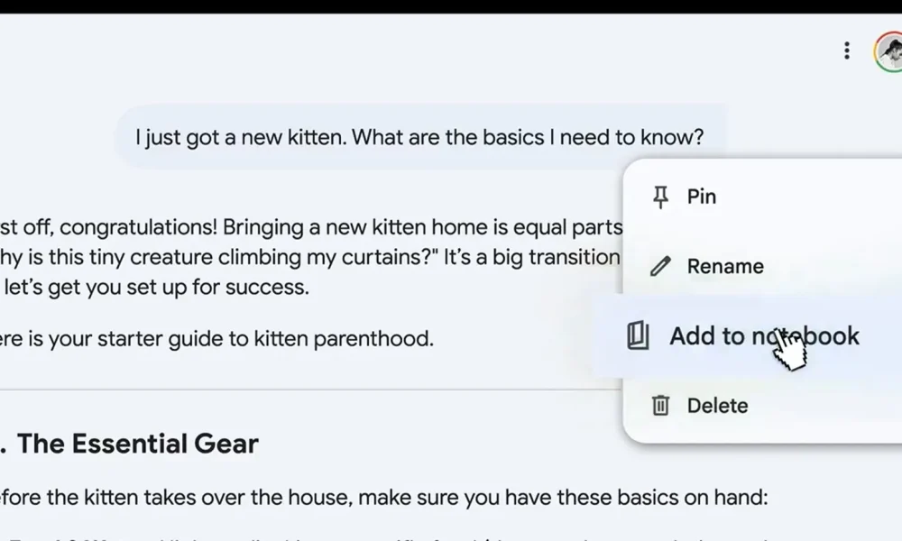The height and width of the screenshot is (541, 902).
Task: Click the horizontal divider above Essential Gear
Action: (307, 390)
